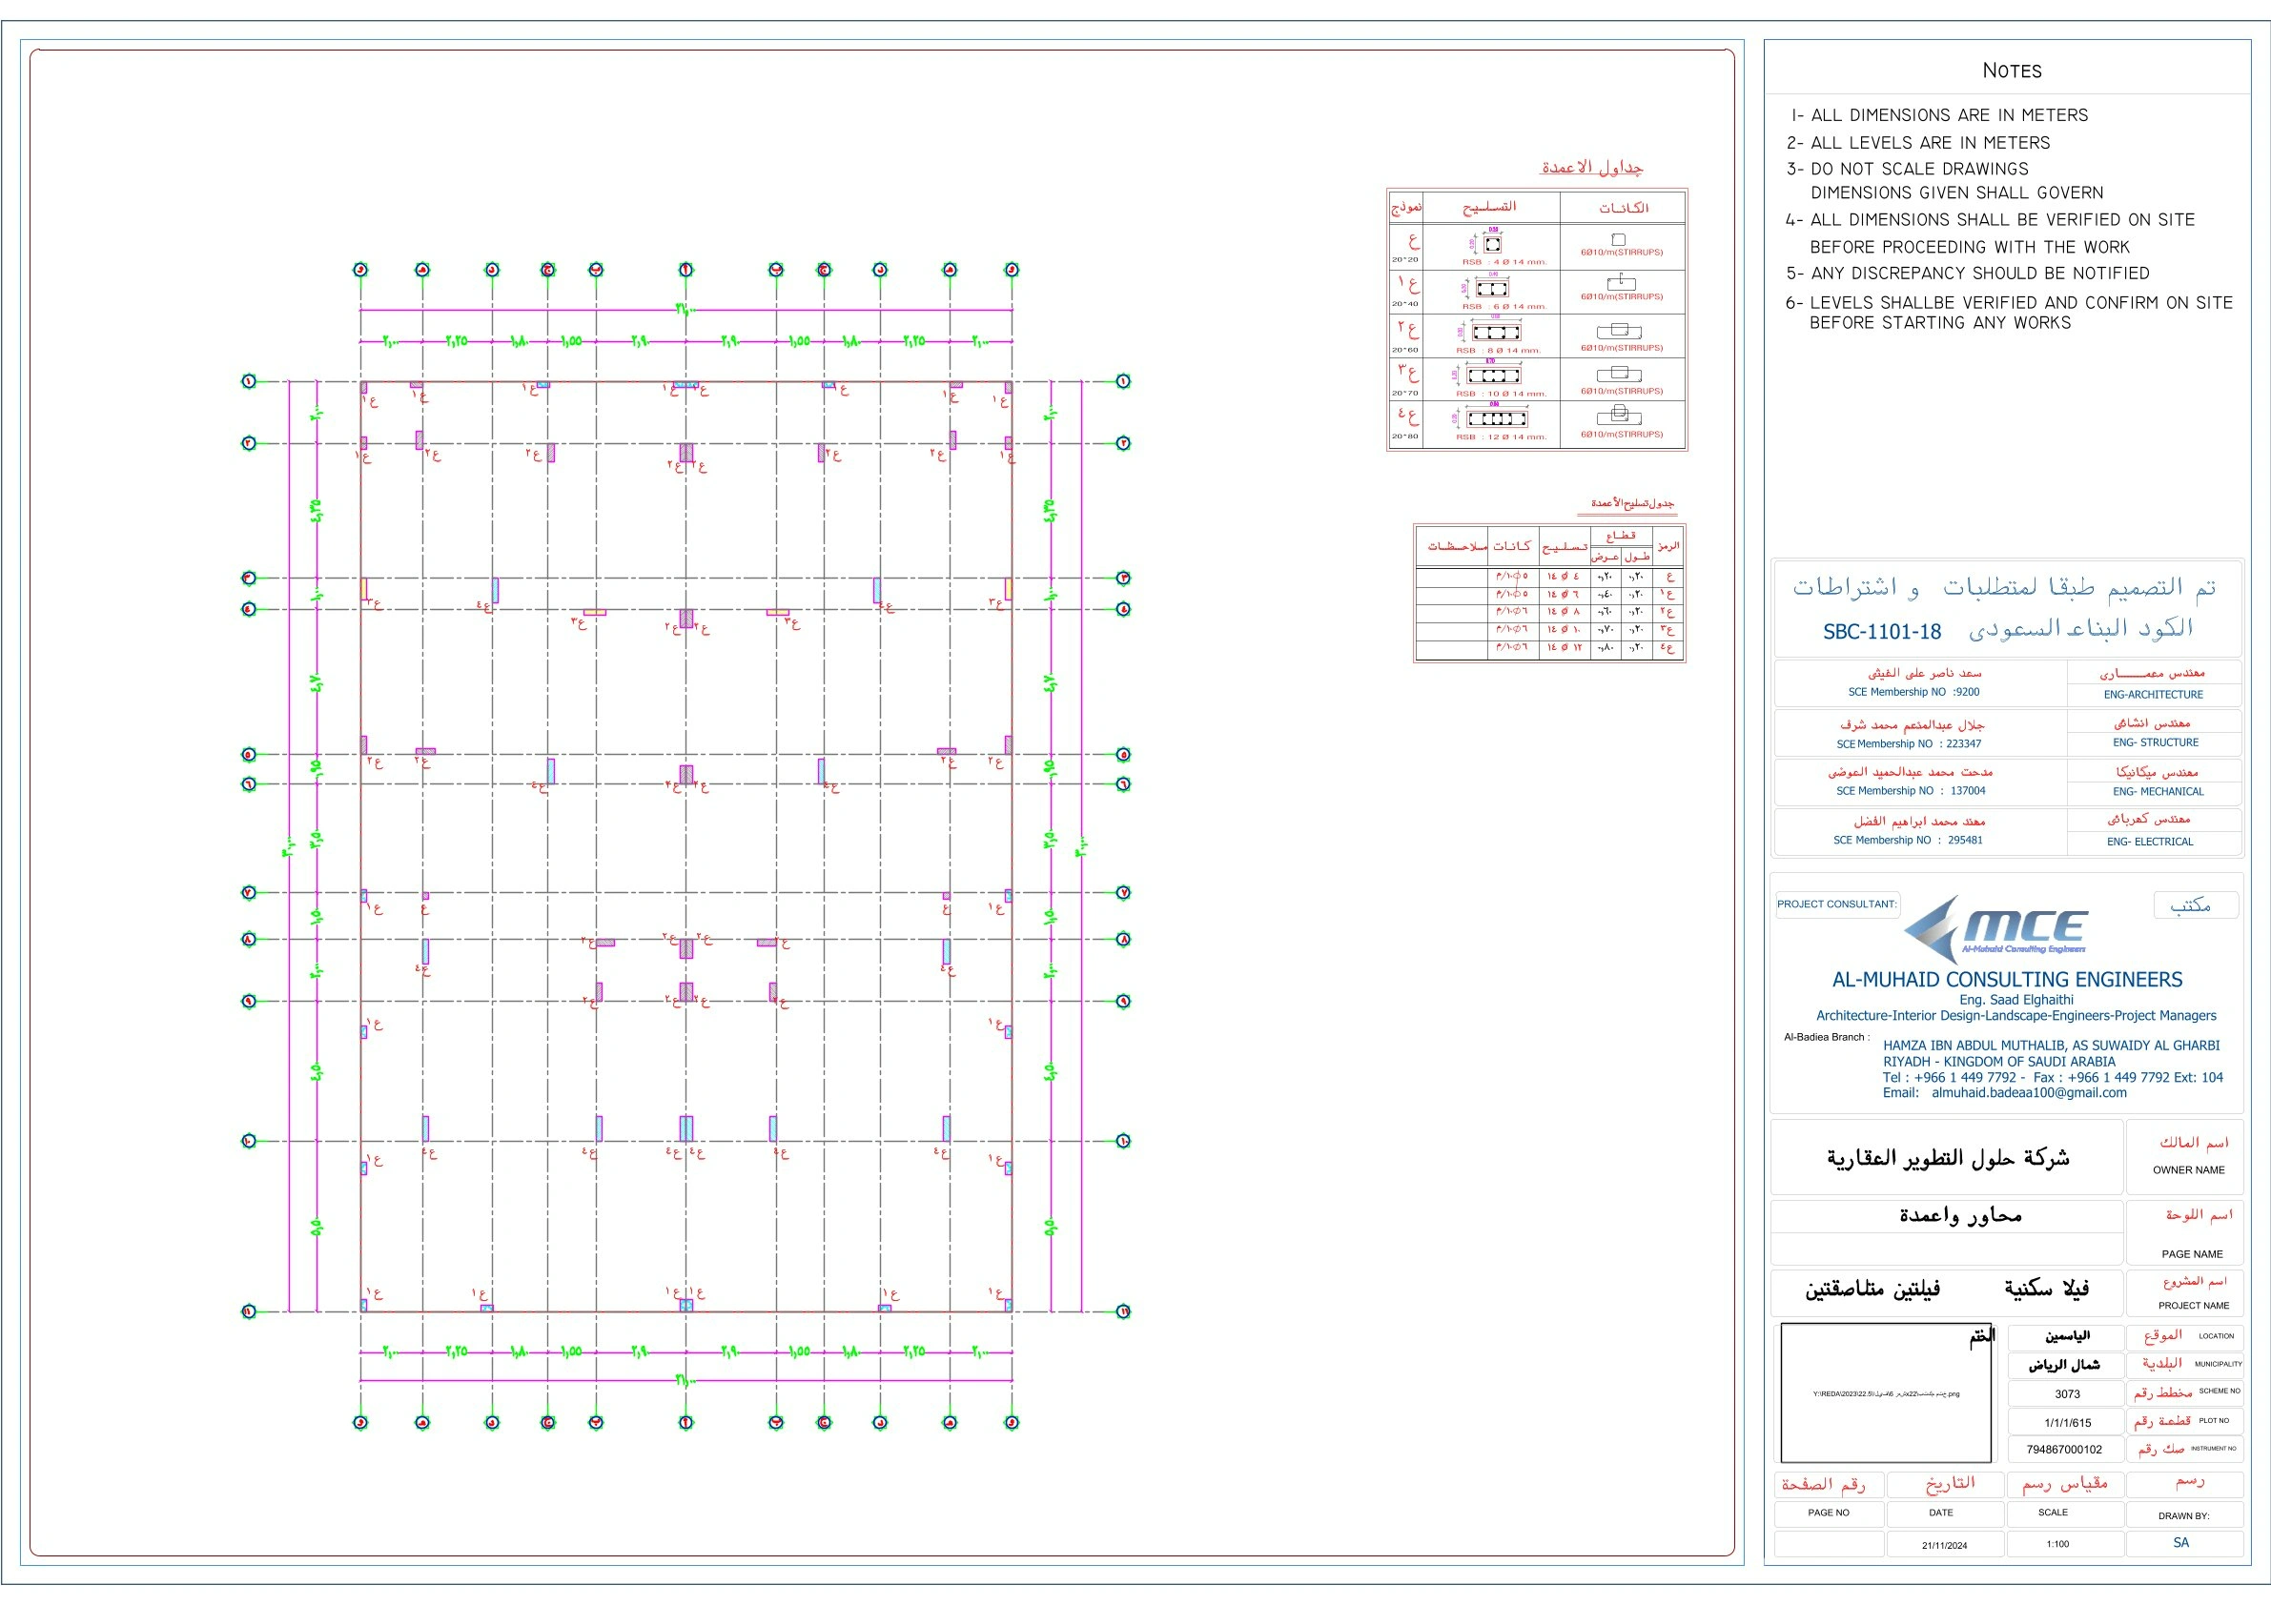The height and width of the screenshot is (1605, 2271).
Task: Click the PROJECT CONSULTANT label box
Action: [x=1837, y=904]
